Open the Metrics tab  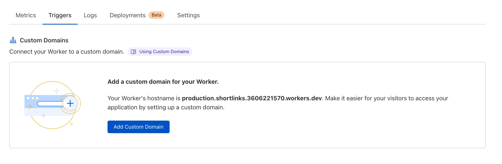(x=26, y=15)
